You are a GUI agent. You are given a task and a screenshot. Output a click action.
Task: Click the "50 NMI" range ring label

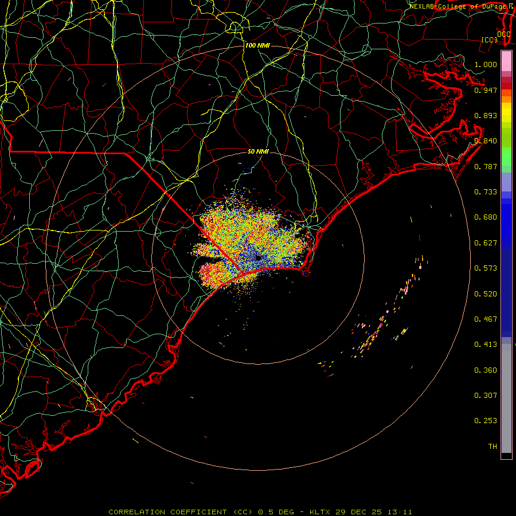pos(259,151)
